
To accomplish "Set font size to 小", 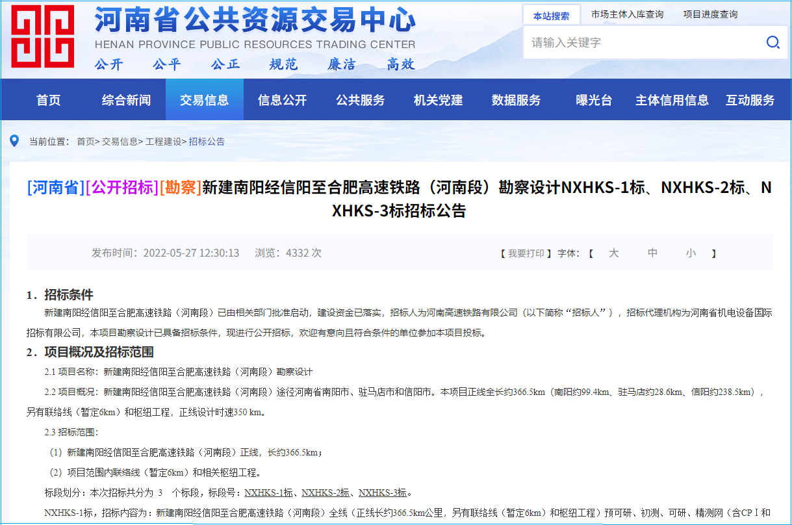I will [690, 253].
